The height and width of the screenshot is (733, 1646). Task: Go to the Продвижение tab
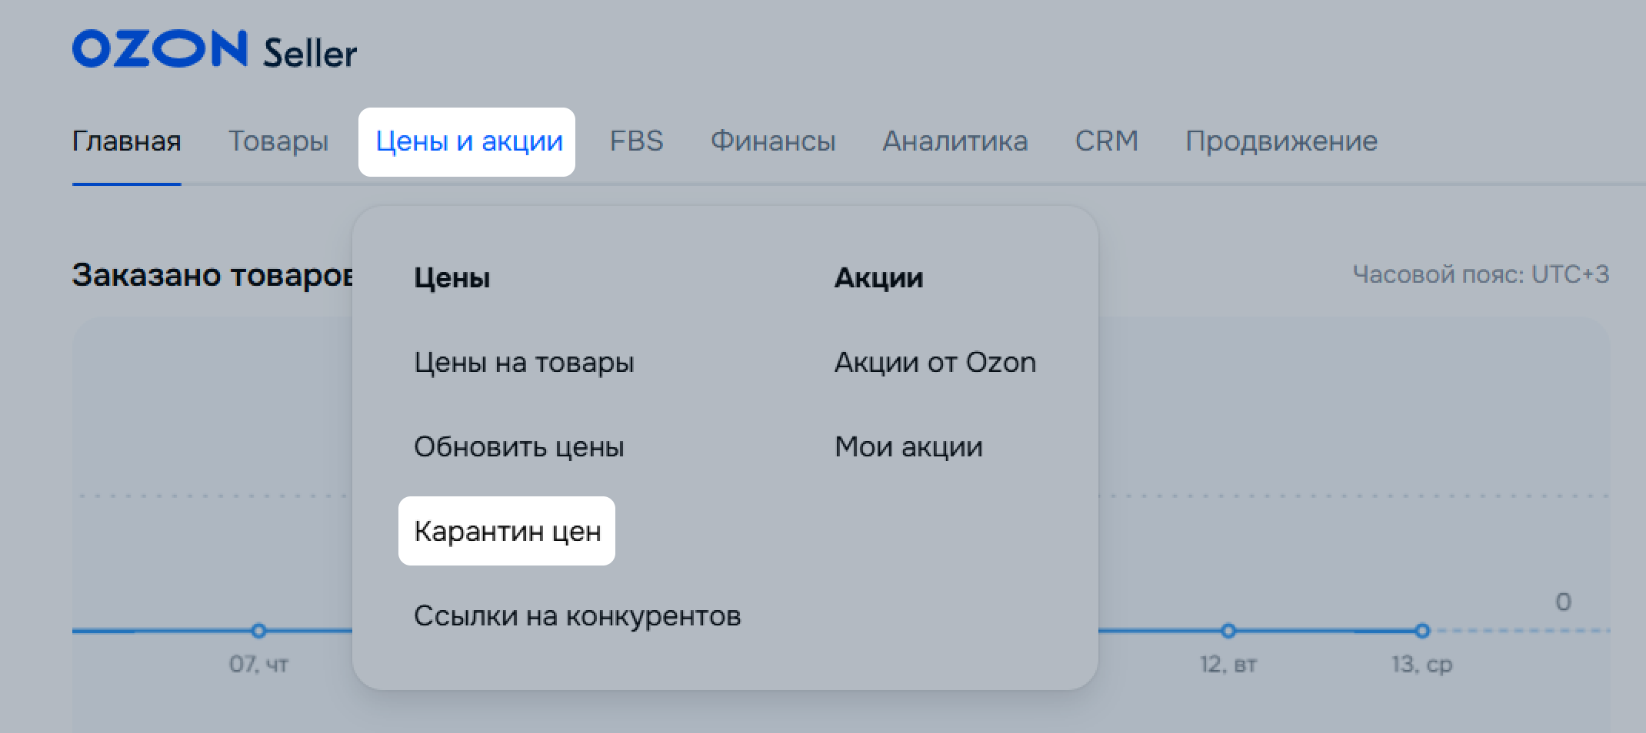(1281, 141)
